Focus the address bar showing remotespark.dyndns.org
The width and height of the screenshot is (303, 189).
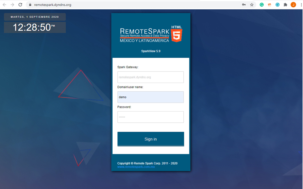coord(129,5)
